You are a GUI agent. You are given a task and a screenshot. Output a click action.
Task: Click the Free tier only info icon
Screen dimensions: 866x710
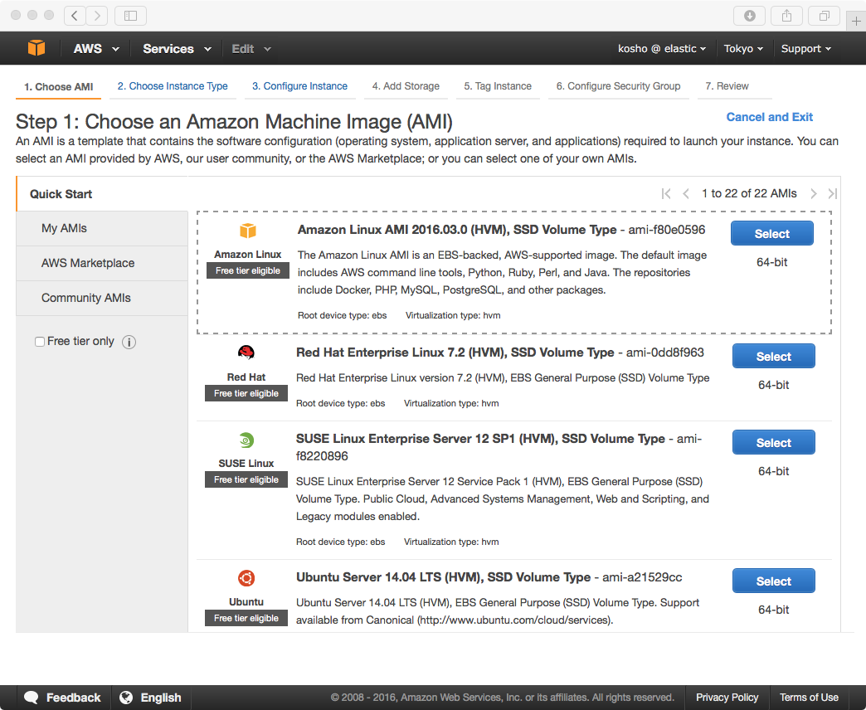coord(129,342)
